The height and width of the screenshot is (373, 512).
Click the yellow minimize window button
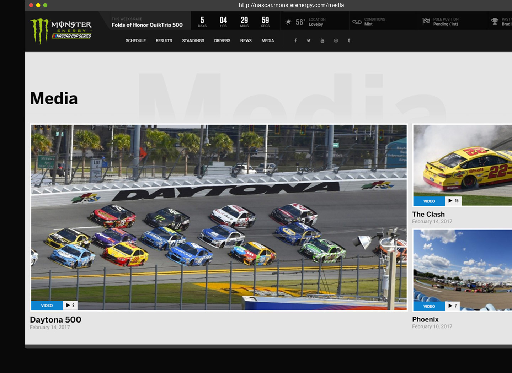38,5
